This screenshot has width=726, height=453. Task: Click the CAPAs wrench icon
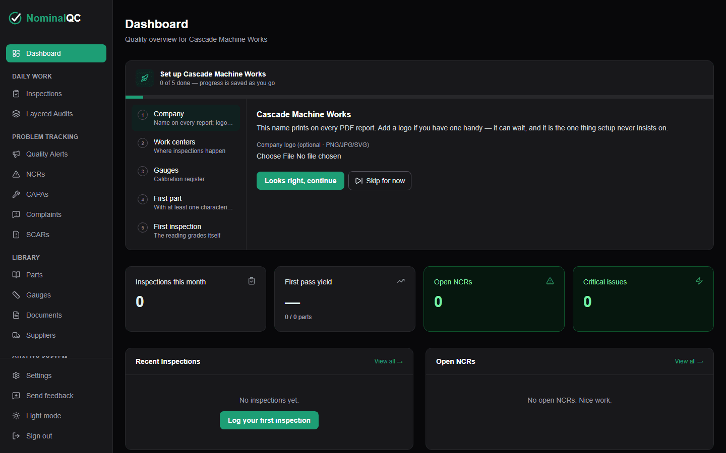coord(16,194)
